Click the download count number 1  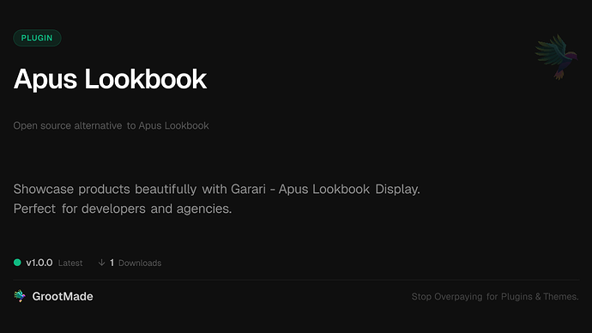(x=112, y=263)
